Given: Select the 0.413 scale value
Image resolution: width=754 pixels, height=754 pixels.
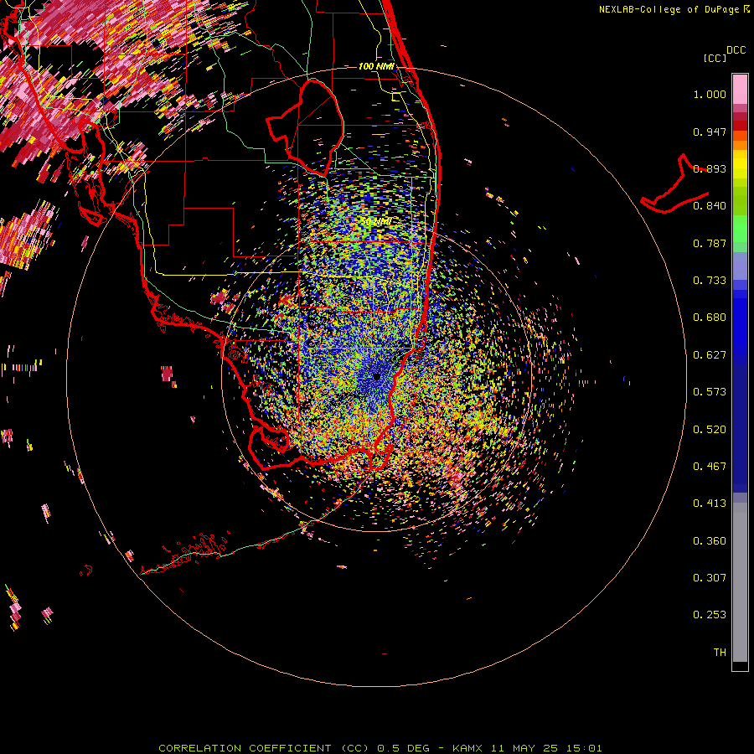Looking at the screenshot, I should click(x=710, y=504).
